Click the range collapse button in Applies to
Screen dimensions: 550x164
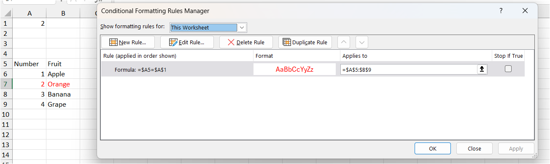(x=482, y=69)
